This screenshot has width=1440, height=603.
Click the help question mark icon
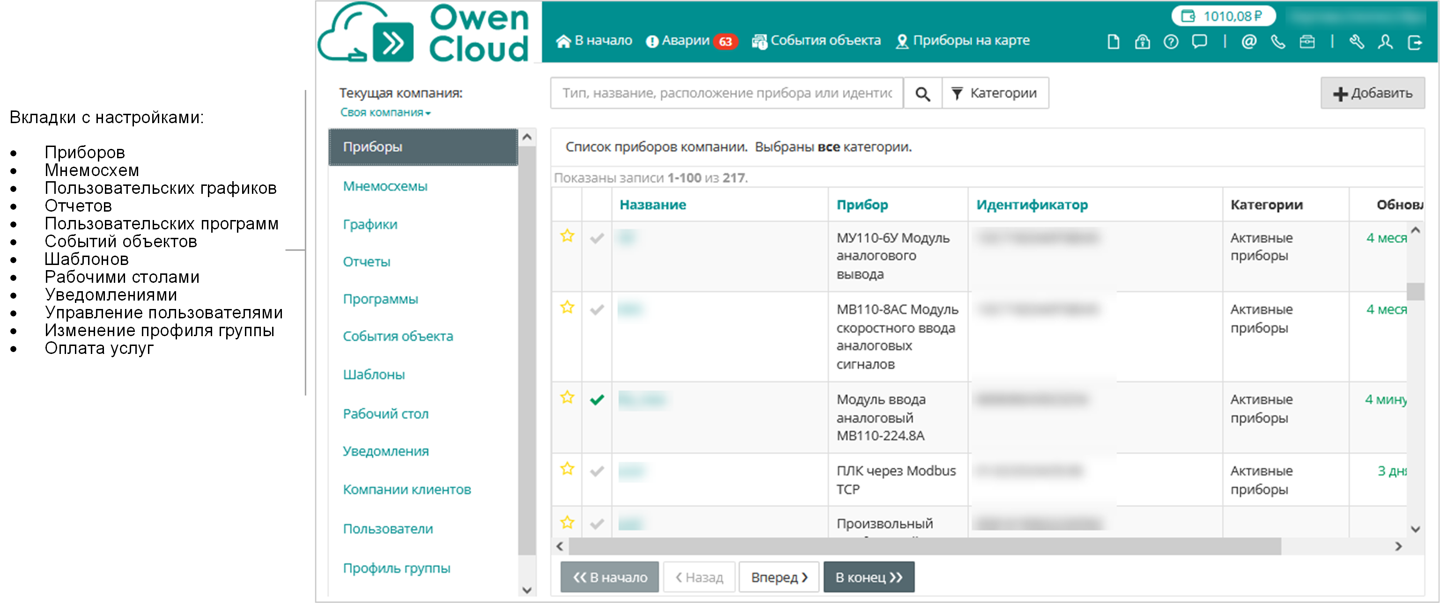coord(1171,42)
